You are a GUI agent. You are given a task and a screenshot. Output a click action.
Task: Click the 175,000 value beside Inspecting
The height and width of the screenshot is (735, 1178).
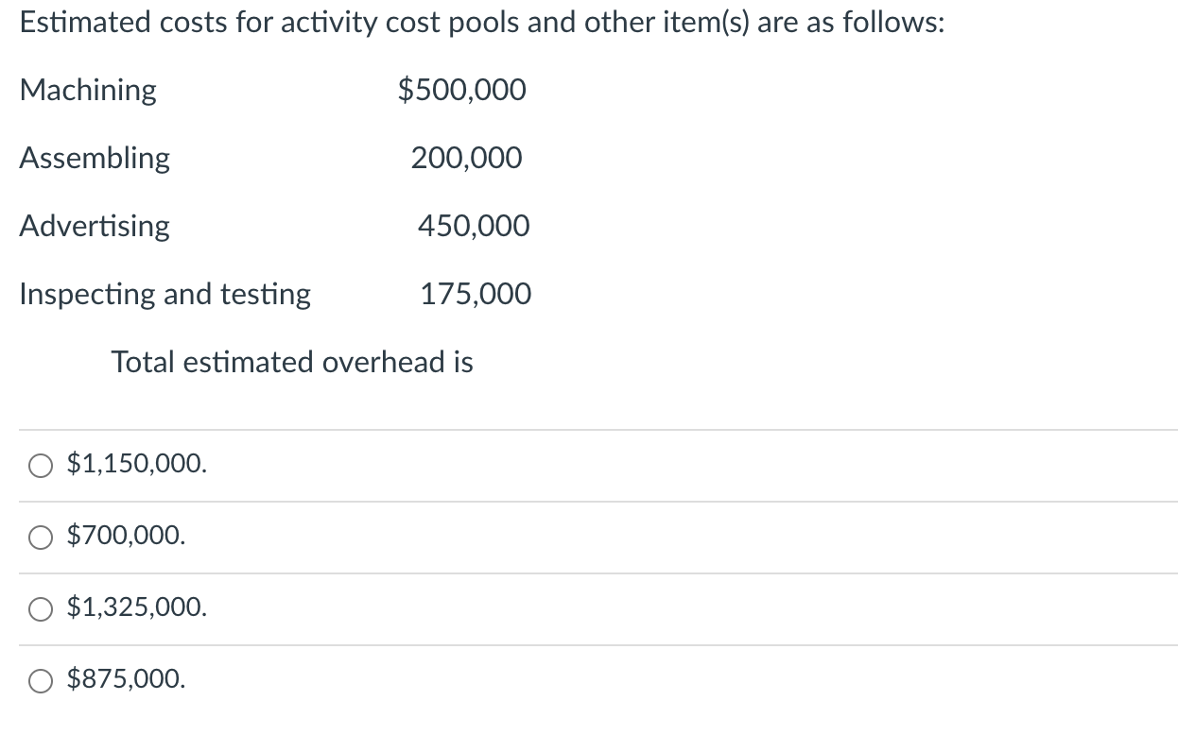pyautogui.click(x=476, y=295)
